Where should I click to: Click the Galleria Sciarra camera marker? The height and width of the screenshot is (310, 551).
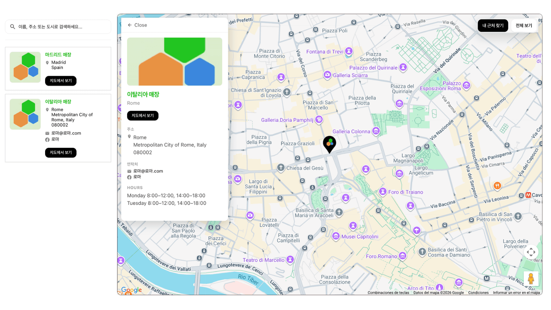point(327,75)
